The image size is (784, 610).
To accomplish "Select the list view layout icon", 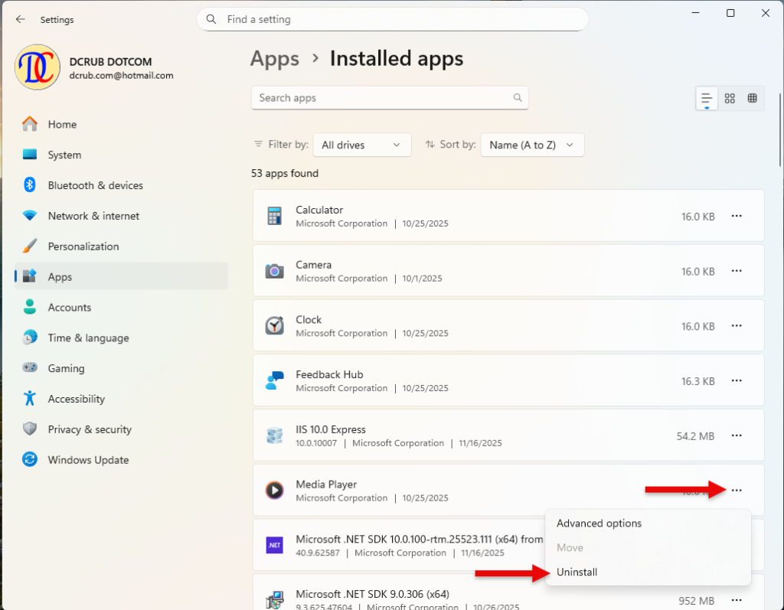I will point(707,99).
